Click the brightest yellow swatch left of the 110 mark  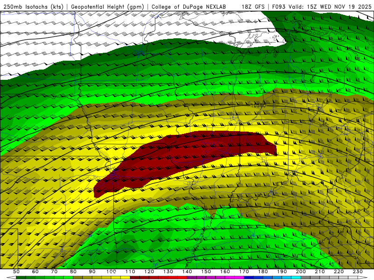pyautogui.click(x=125, y=278)
